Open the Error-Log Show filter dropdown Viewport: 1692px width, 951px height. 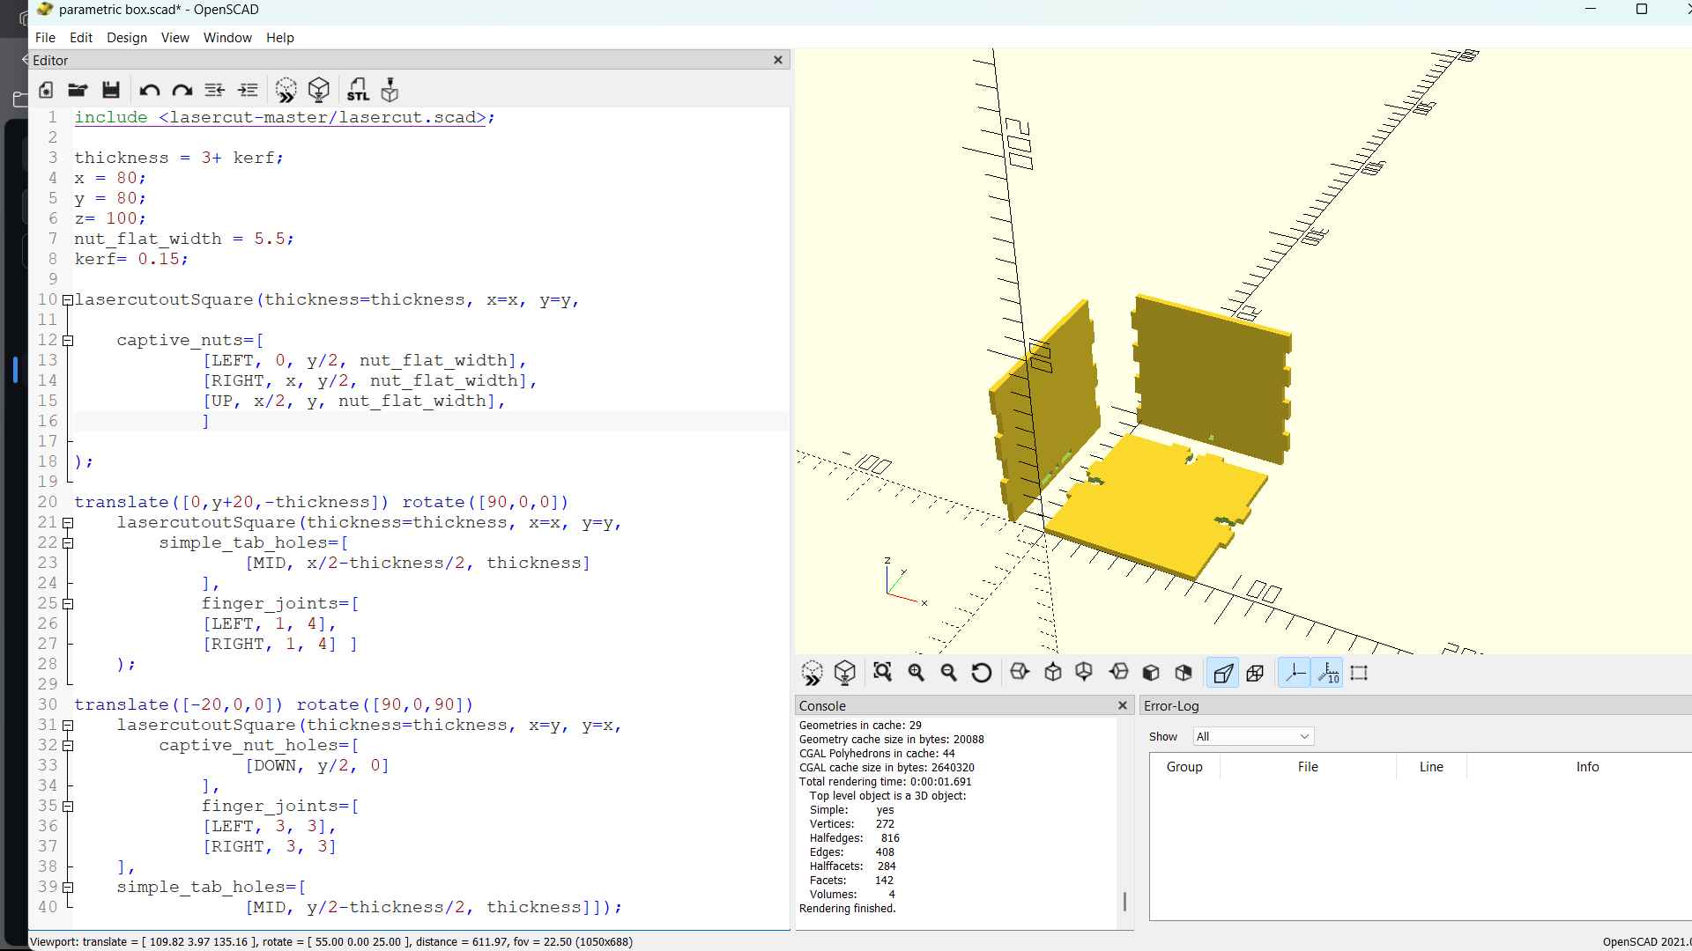tap(1253, 737)
